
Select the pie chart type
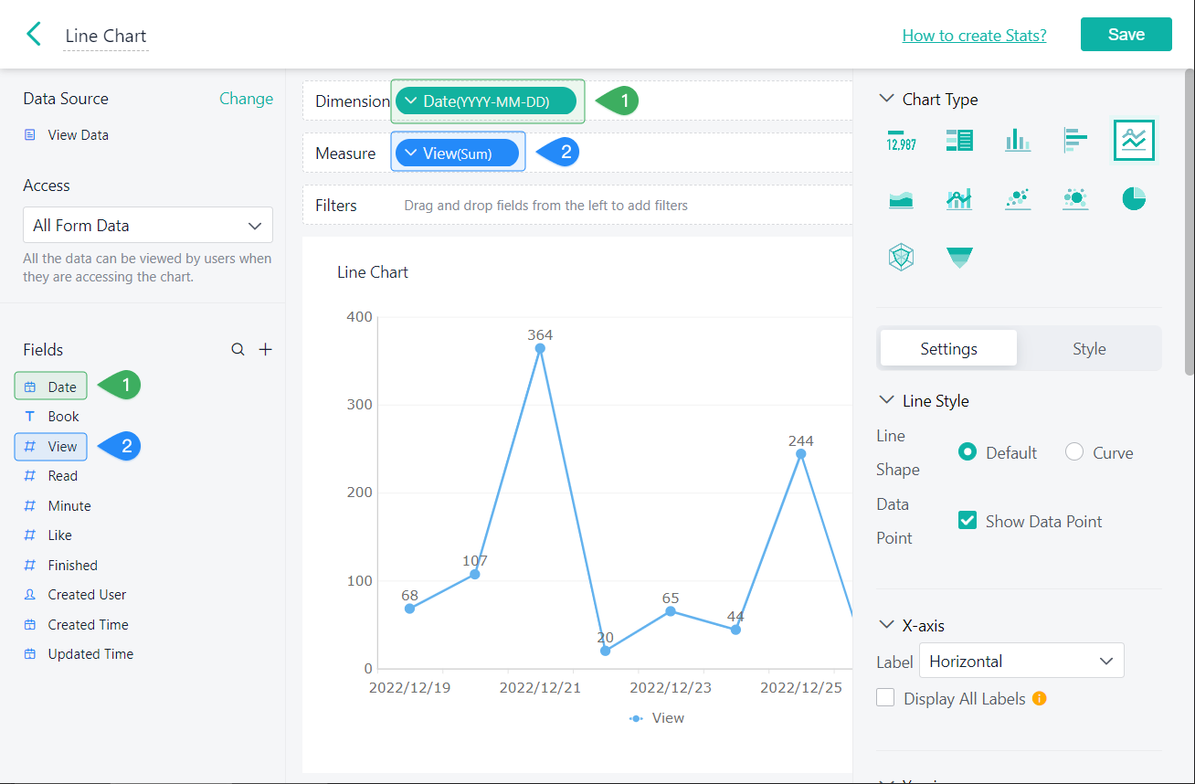tap(1134, 198)
